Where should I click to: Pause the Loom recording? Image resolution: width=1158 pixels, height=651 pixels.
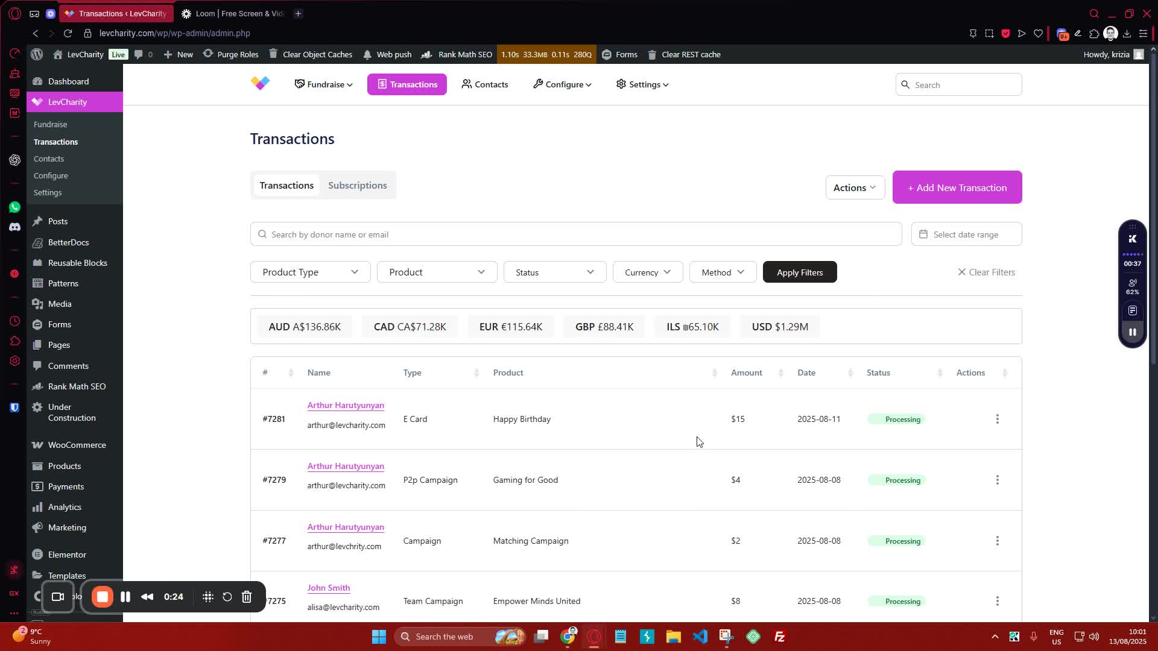[125, 597]
